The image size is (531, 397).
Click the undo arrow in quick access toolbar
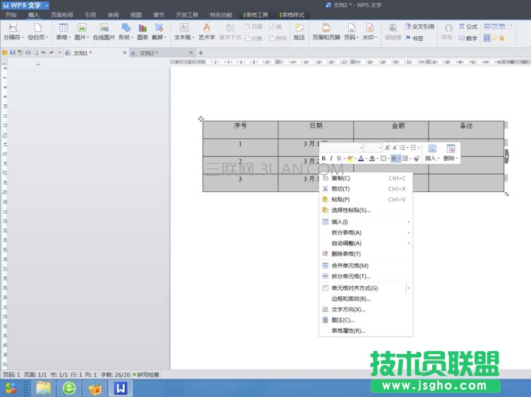(43, 53)
